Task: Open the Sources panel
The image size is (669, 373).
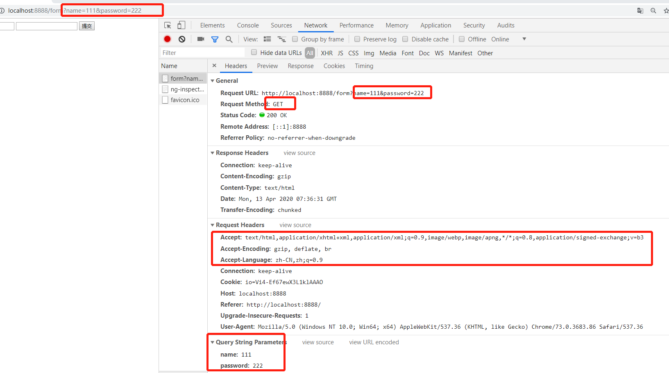Action: (x=281, y=25)
